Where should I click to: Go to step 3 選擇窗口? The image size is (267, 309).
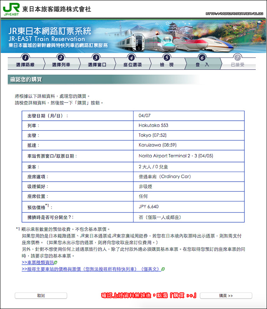tap(97, 62)
